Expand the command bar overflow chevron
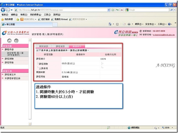Image resolution: width=178 pixels, height=133 pixels. (x=176, y=23)
